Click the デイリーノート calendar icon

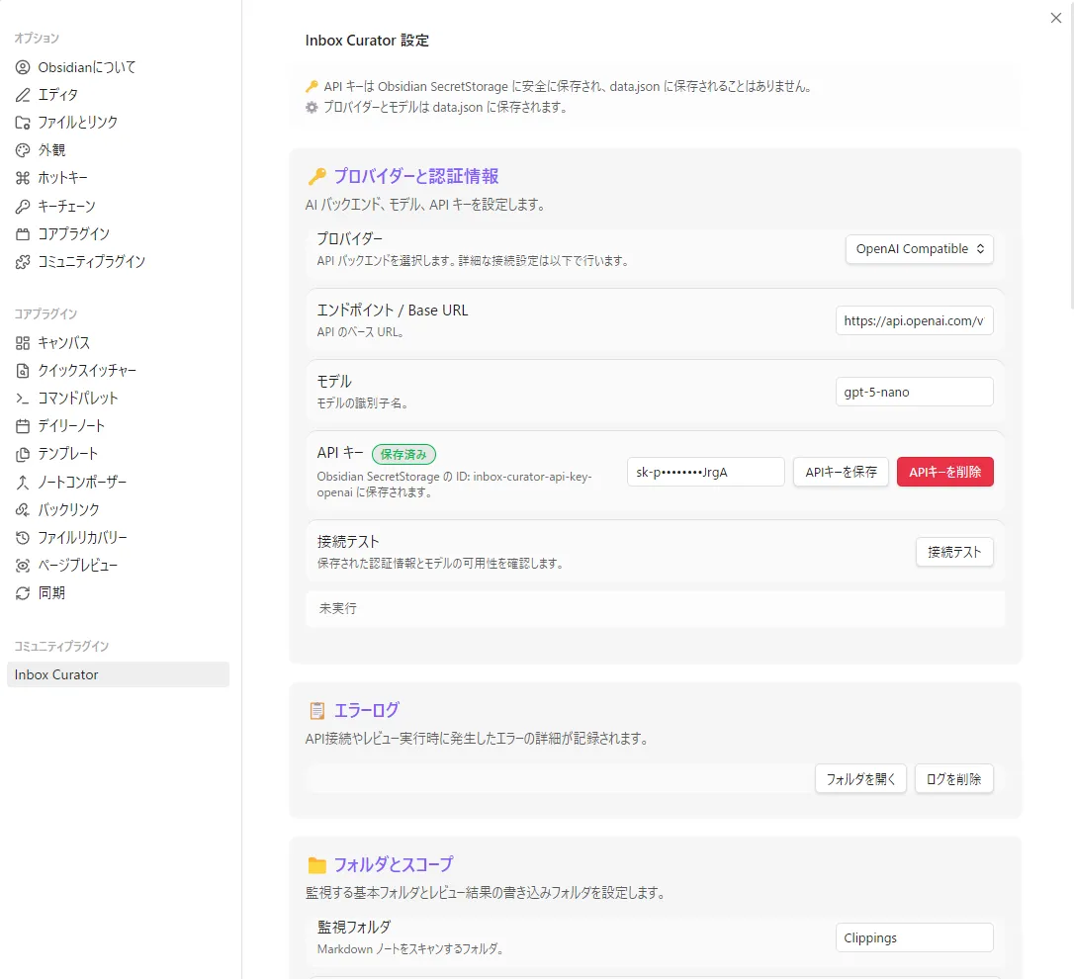tap(23, 426)
